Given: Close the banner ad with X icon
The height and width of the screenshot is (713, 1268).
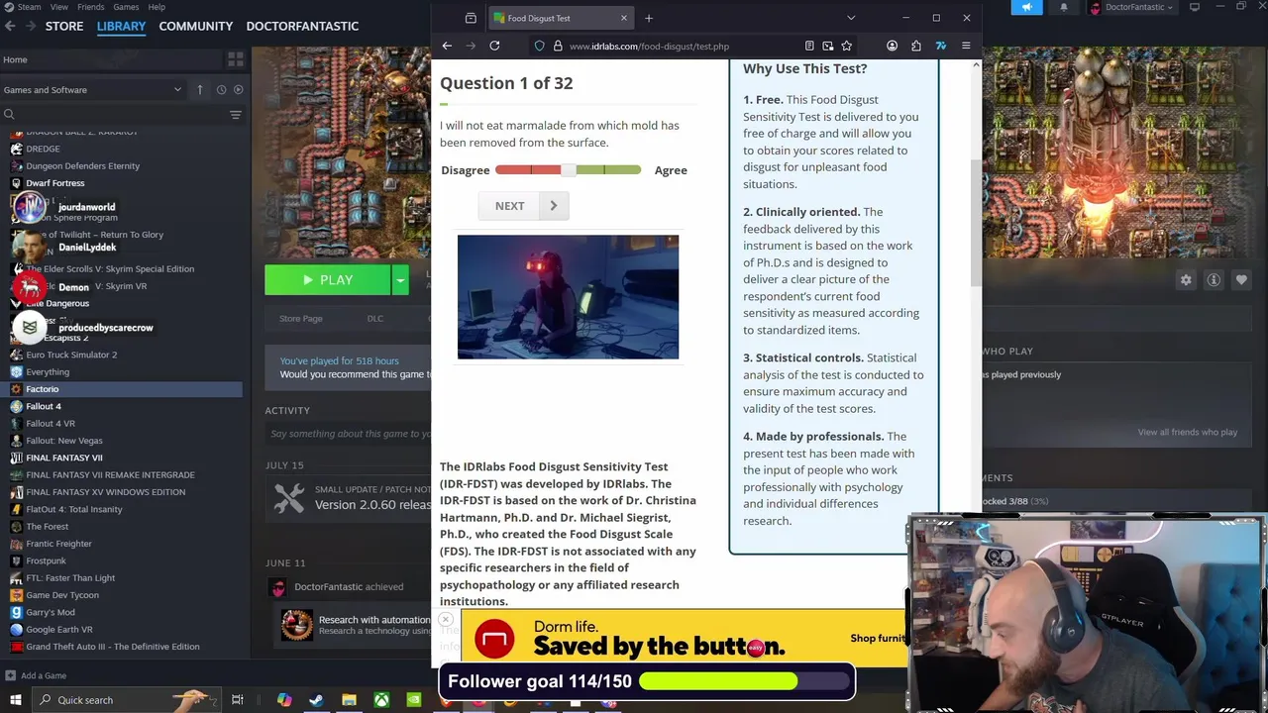Looking at the screenshot, I should 446,620.
